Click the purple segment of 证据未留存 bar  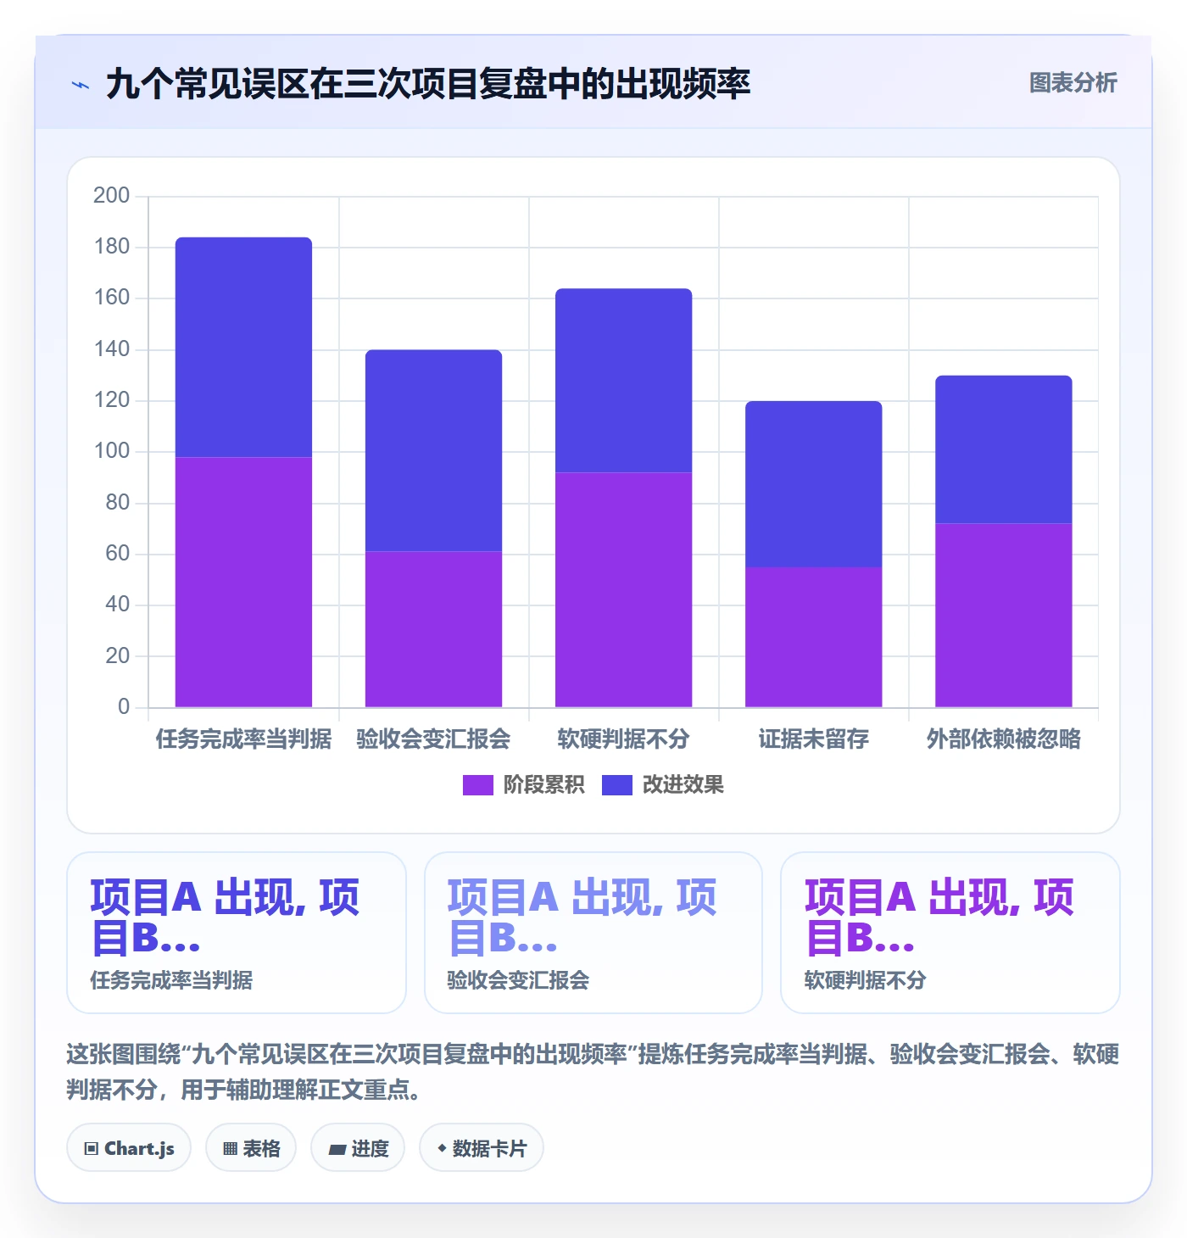(813, 637)
